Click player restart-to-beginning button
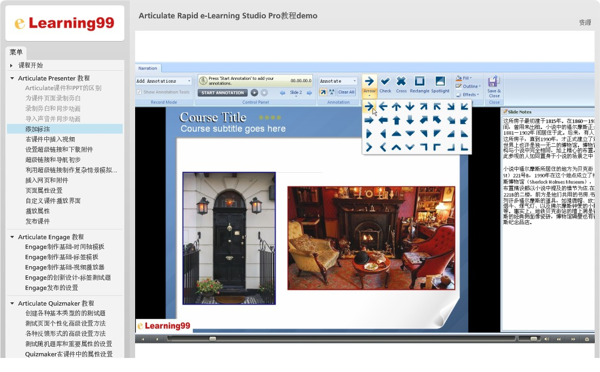 point(143,339)
